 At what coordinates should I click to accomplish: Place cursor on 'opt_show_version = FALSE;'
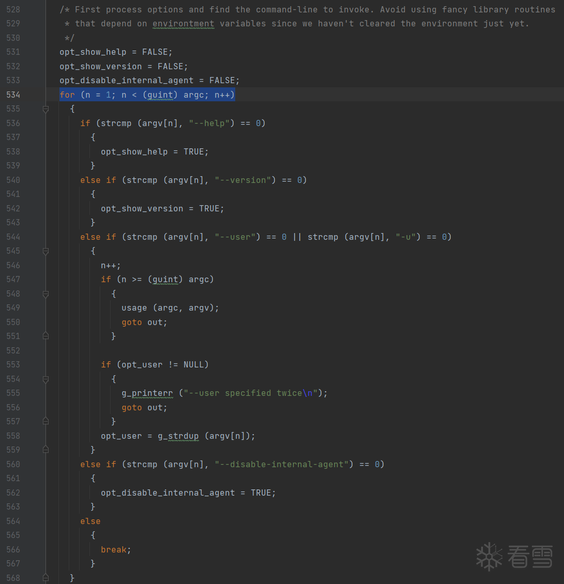pyautogui.click(x=124, y=66)
